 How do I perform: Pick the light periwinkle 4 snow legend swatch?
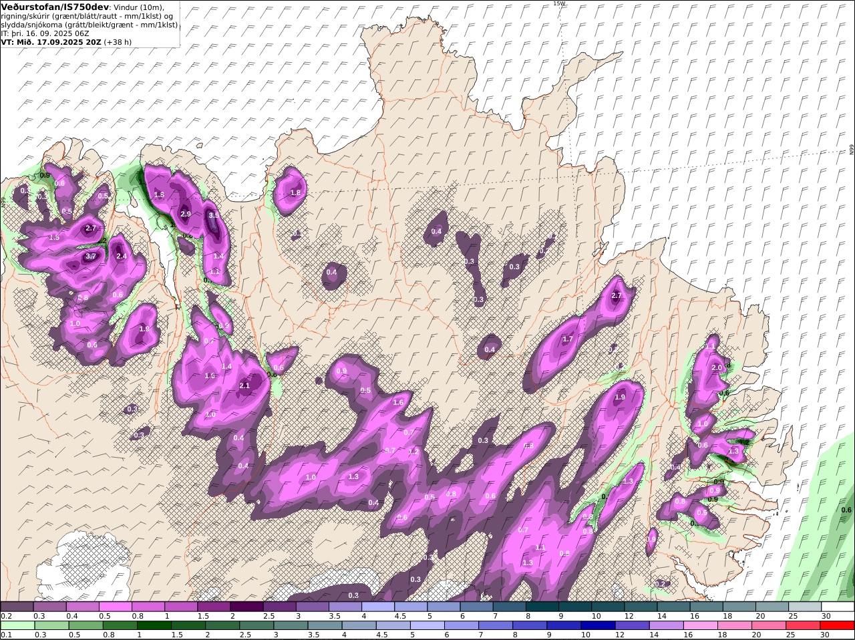coord(378,607)
